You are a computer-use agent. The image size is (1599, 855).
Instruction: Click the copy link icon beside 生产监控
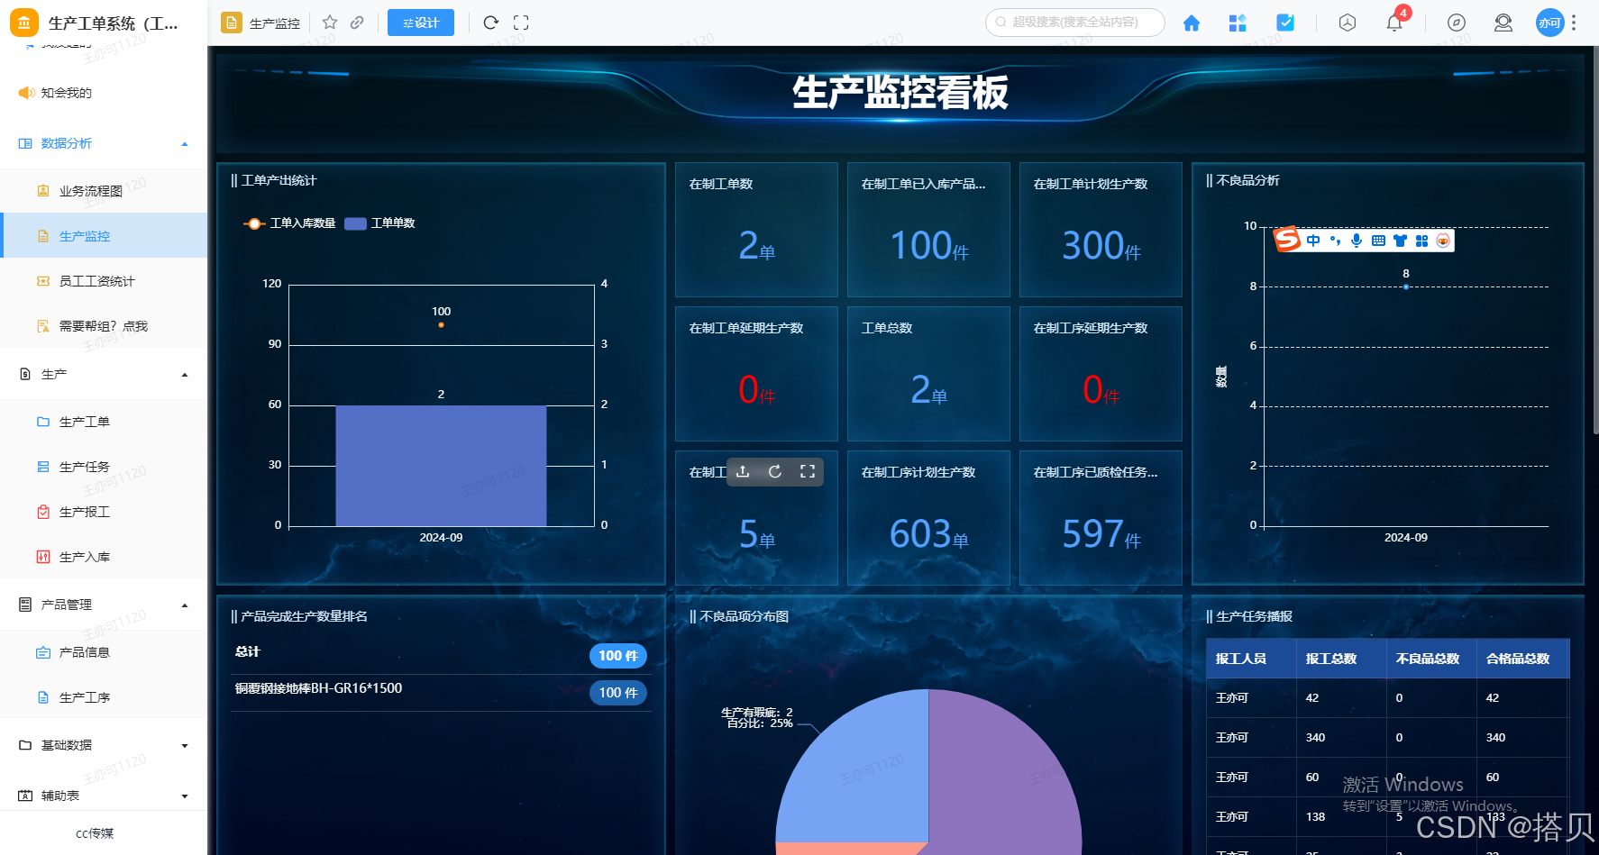pos(356,23)
